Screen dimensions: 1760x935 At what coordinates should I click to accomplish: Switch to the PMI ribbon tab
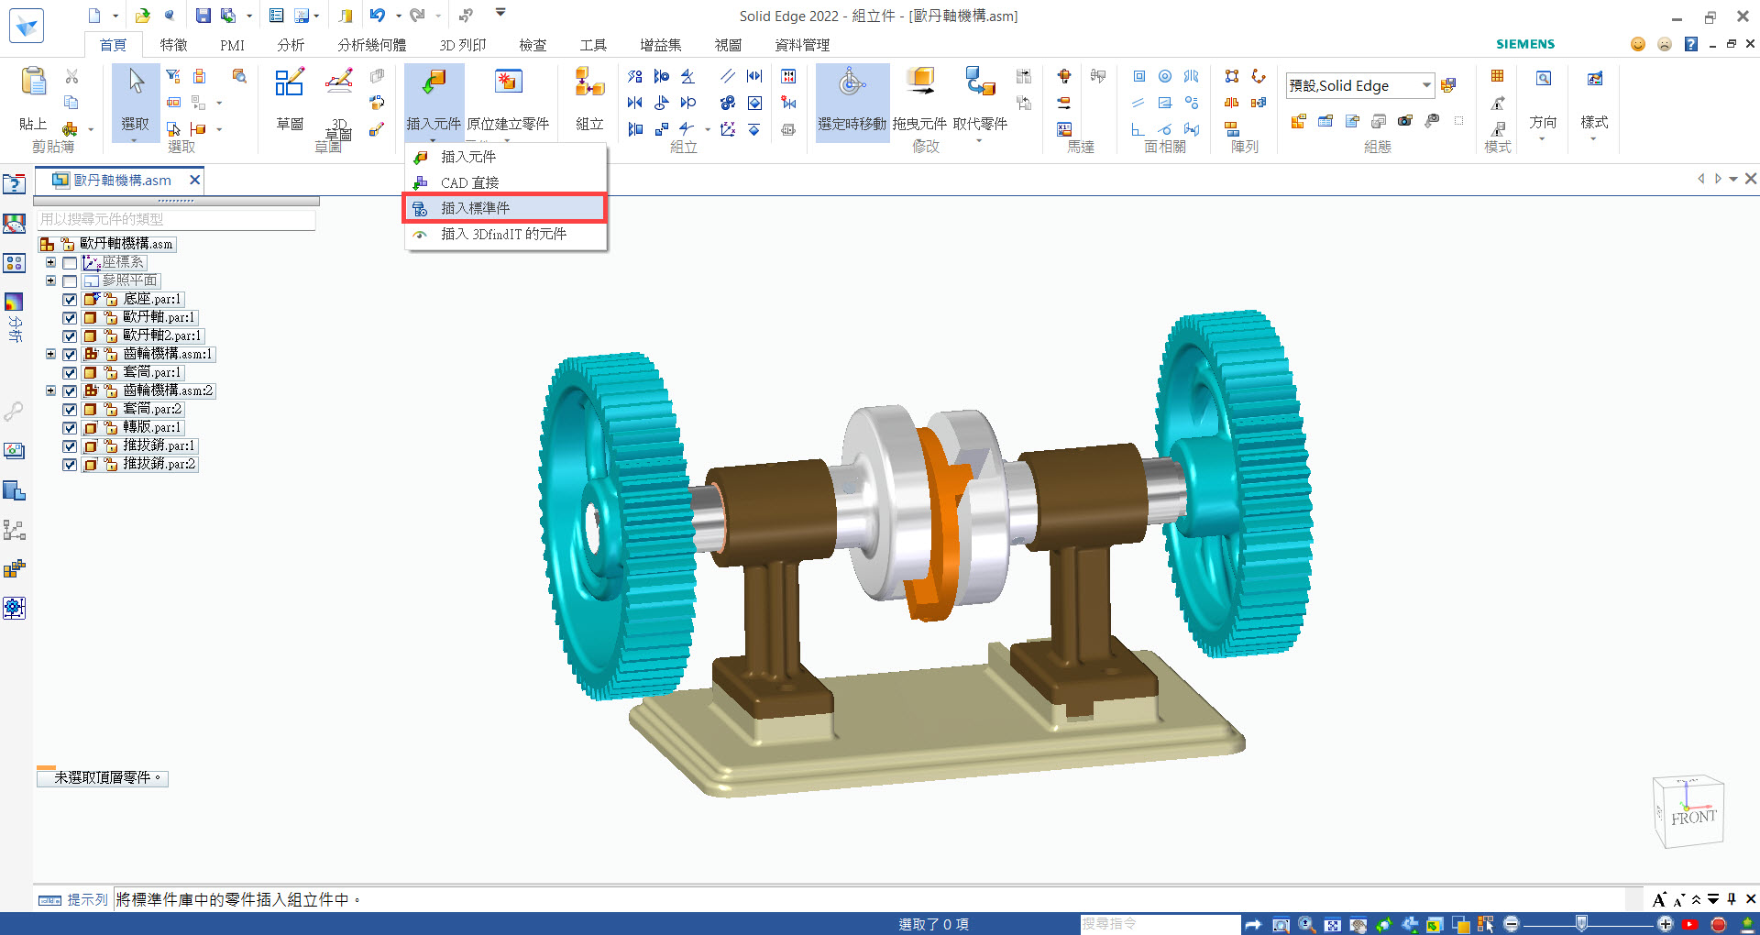232,45
